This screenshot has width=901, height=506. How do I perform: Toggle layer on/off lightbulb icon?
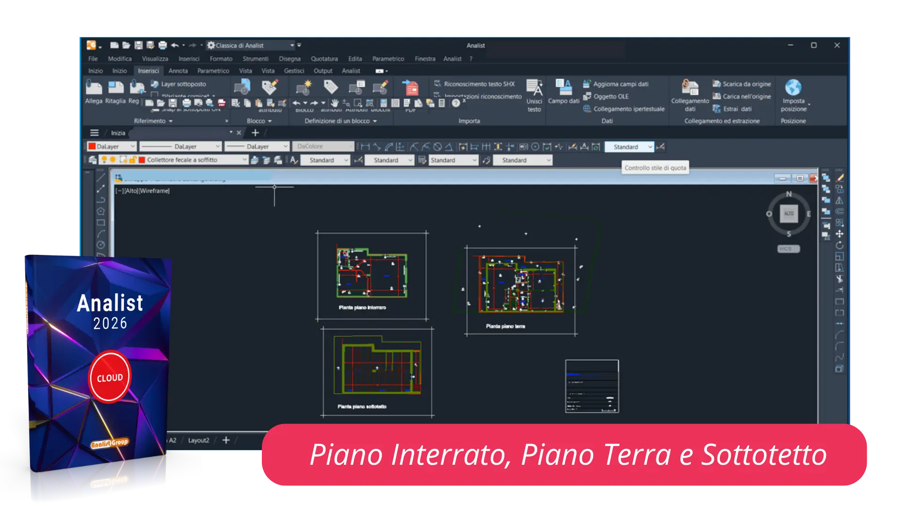click(x=104, y=160)
